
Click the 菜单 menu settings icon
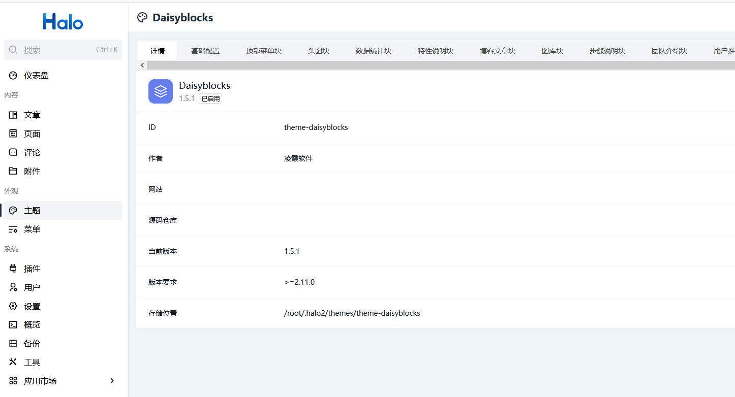(13, 229)
